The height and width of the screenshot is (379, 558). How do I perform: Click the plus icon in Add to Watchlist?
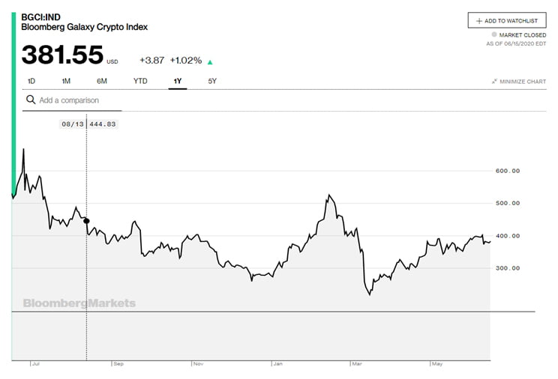pos(479,21)
